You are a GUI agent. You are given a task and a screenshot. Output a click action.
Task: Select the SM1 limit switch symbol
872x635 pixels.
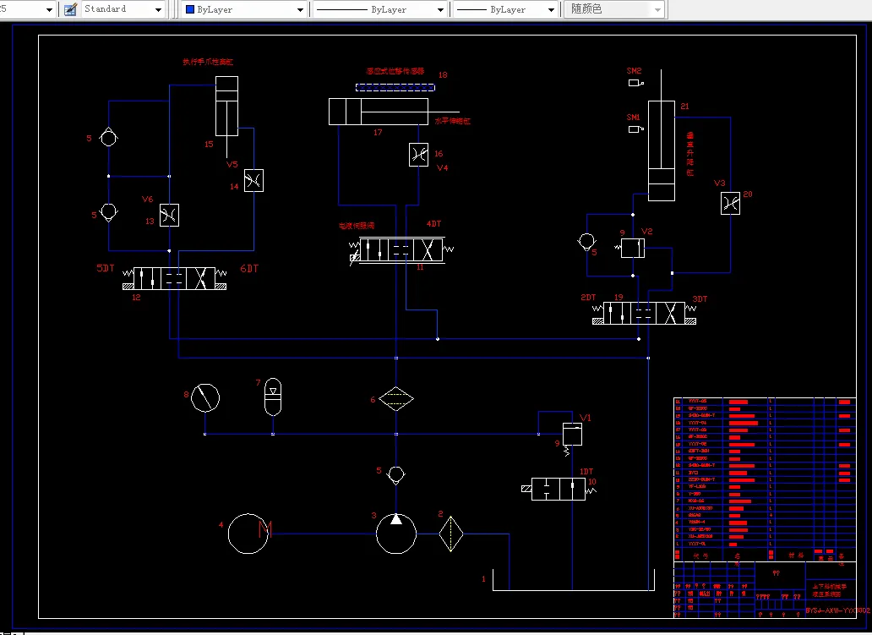[636, 129]
